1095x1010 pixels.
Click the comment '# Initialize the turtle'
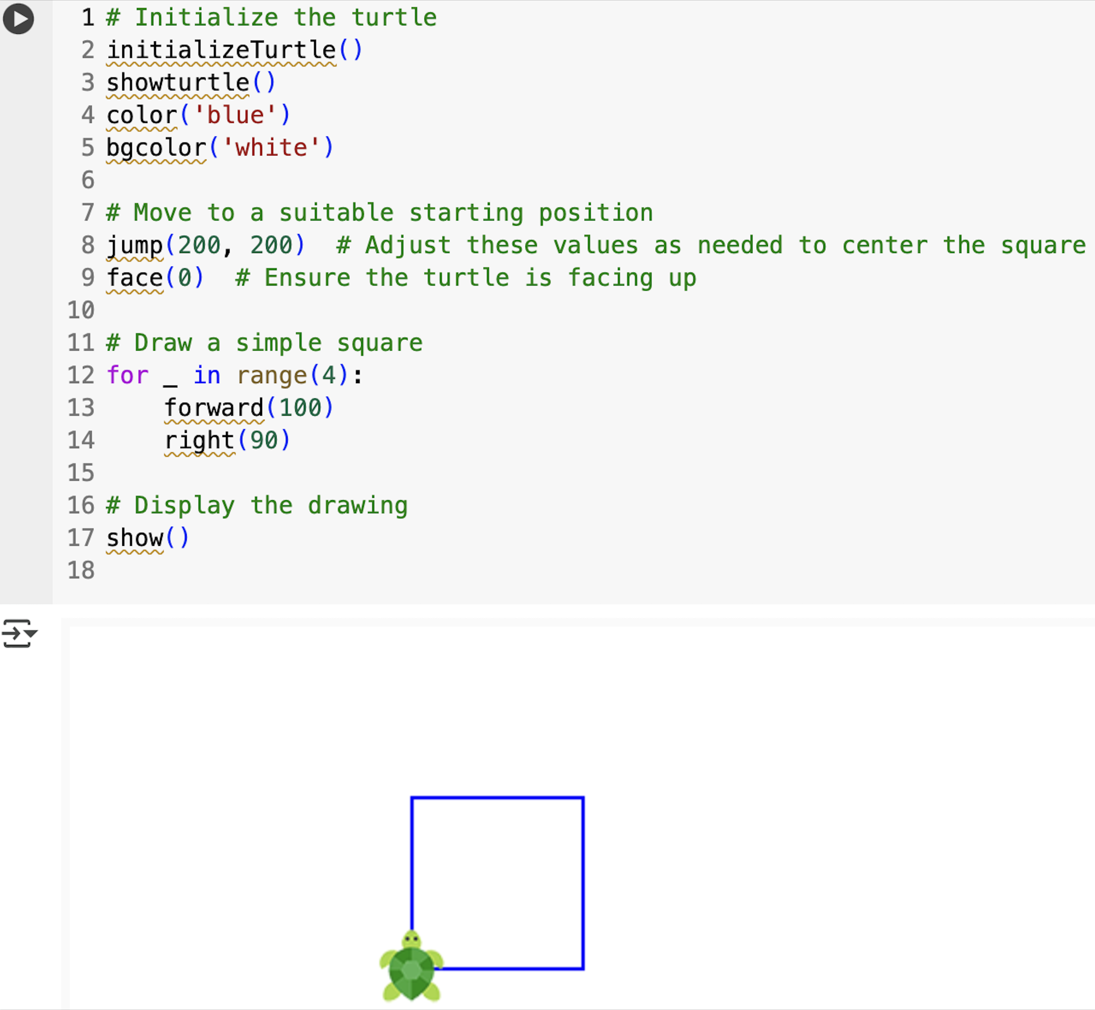[x=271, y=17]
